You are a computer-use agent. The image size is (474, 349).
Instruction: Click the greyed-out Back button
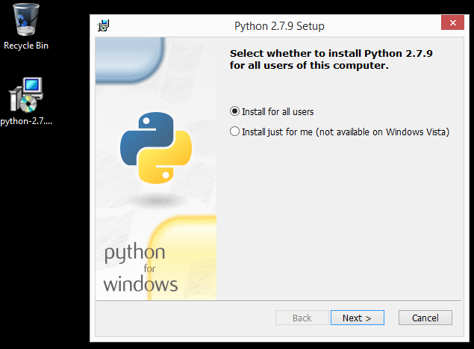pyautogui.click(x=302, y=318)
